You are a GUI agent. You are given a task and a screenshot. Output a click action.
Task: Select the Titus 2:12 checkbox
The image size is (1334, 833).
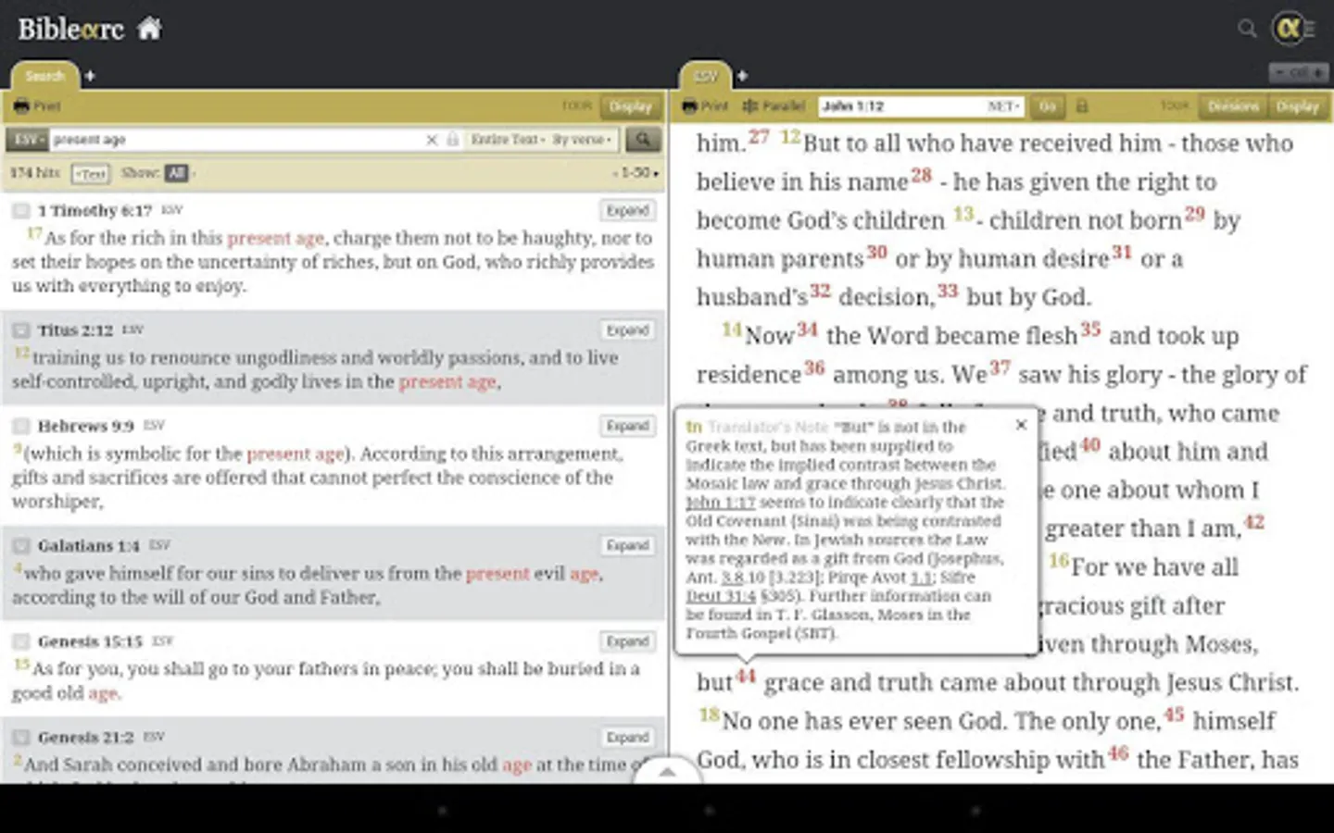[20, 330]
